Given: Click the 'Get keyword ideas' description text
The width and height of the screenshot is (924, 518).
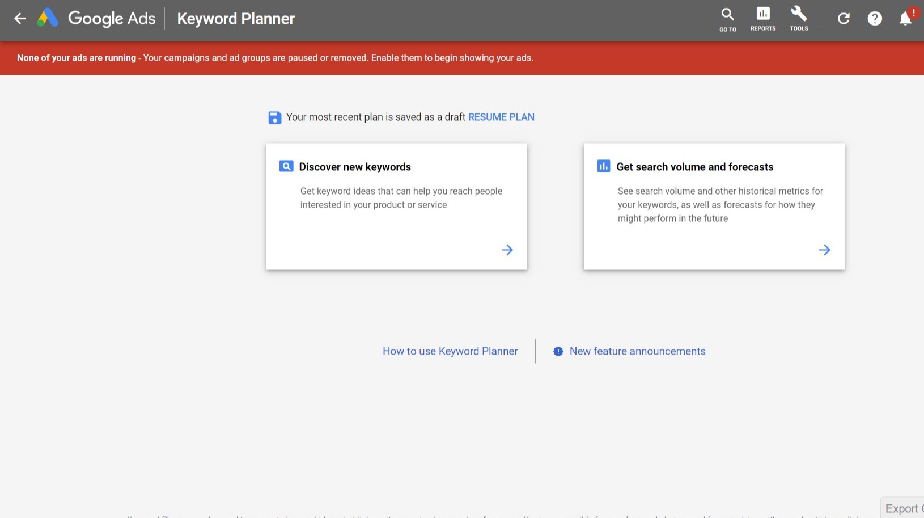Looking at the screenshot, I should 401,198.
